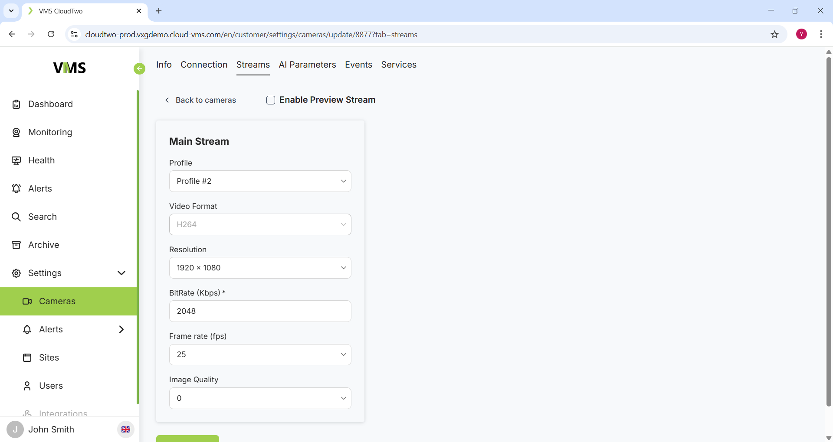Open the Users settings page

point(51,386)
